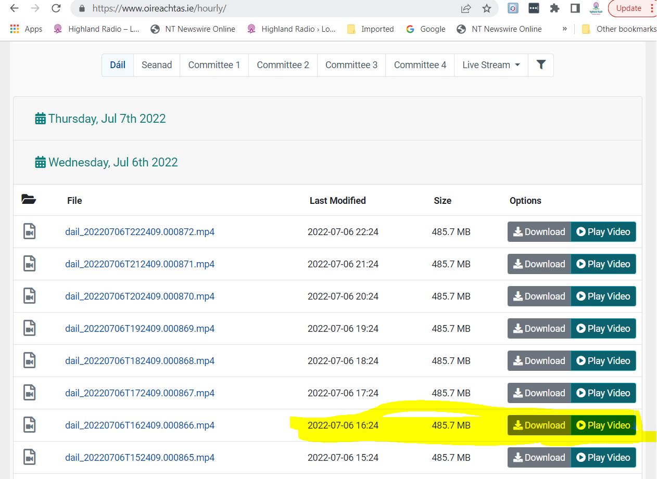Open the Chrome extensions puzzle icon

point(554,8)
